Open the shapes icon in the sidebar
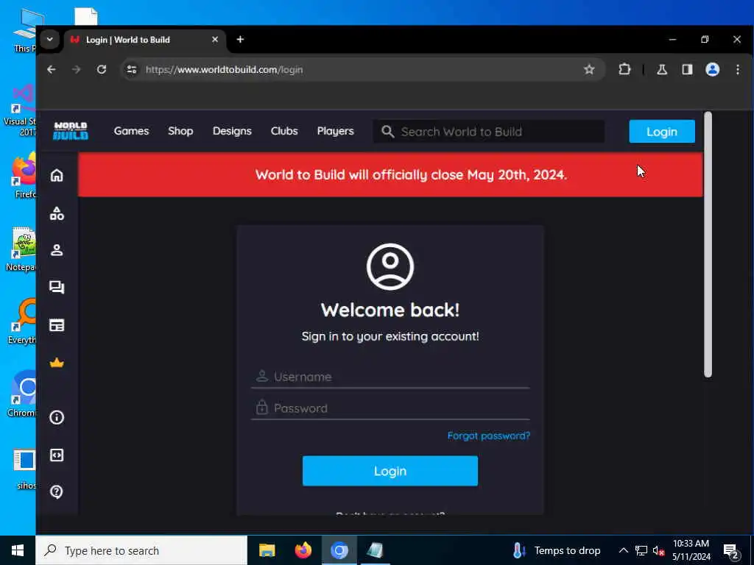Viewport: 754px width, 565px height. [57, 213]
